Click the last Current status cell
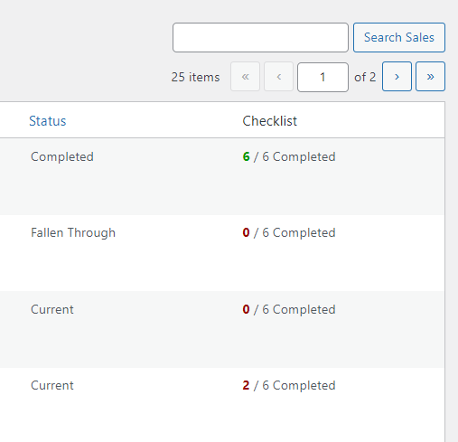This screenshot has height=442, width=458. pos(52,385)
